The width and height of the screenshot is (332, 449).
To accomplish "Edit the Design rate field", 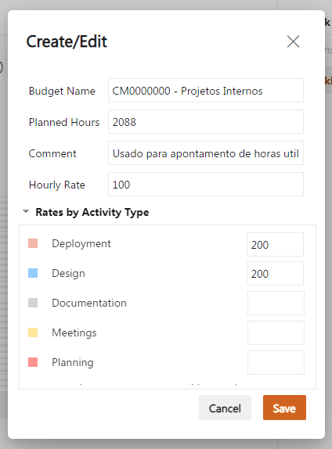I will [x=276, y=274].
